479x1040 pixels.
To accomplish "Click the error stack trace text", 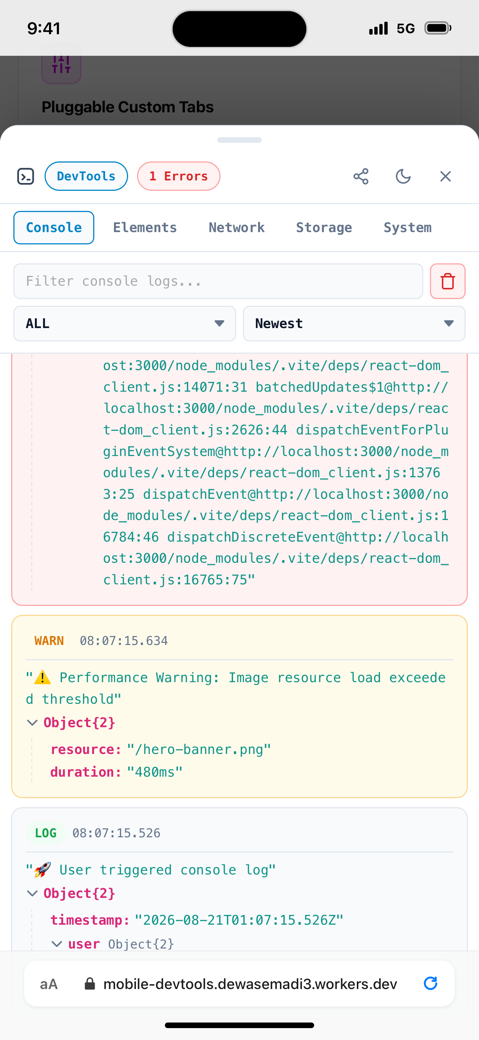I will [276, 472].
